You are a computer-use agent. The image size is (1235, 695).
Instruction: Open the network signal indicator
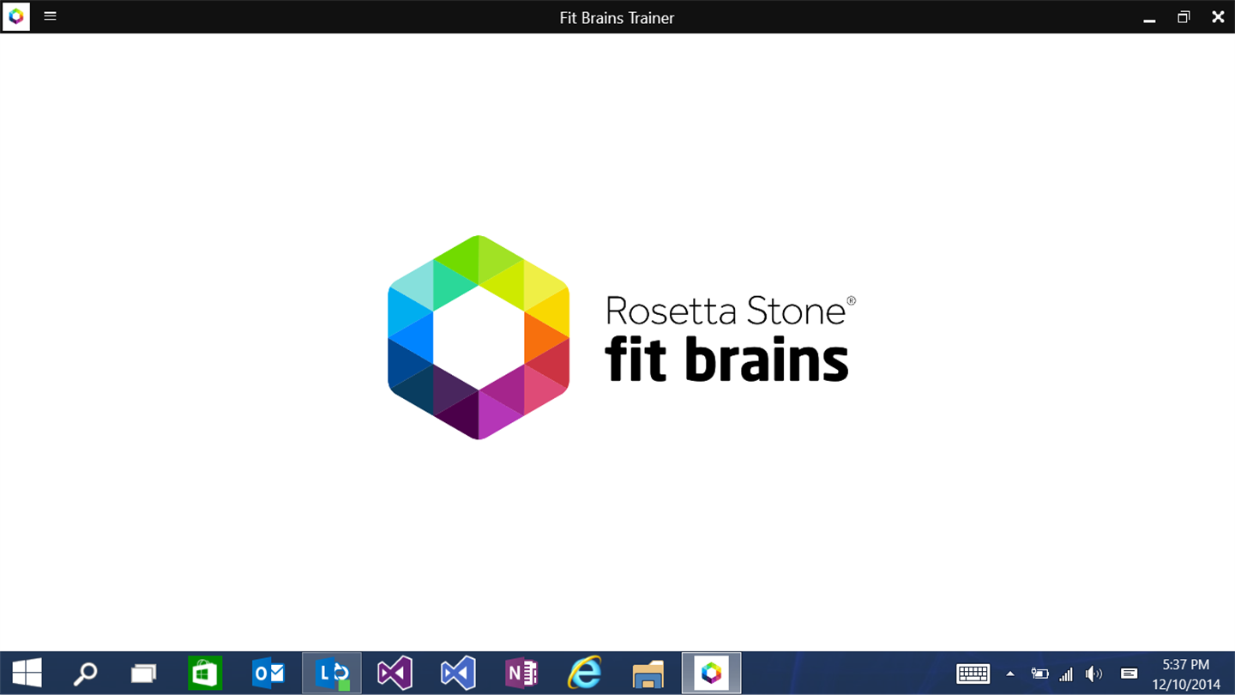click(x=1066, y=674)
